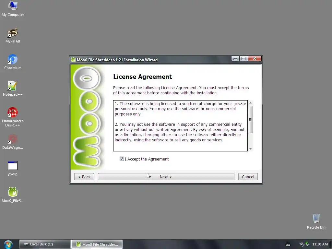Uncheck I Accept the Agreement
Image resolution: width=332 pixels, height=249 pixels.
click(x=122, y=159)
